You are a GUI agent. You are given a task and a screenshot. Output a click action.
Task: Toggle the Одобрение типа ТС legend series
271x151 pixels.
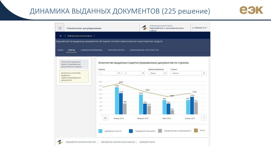[101, 131]
